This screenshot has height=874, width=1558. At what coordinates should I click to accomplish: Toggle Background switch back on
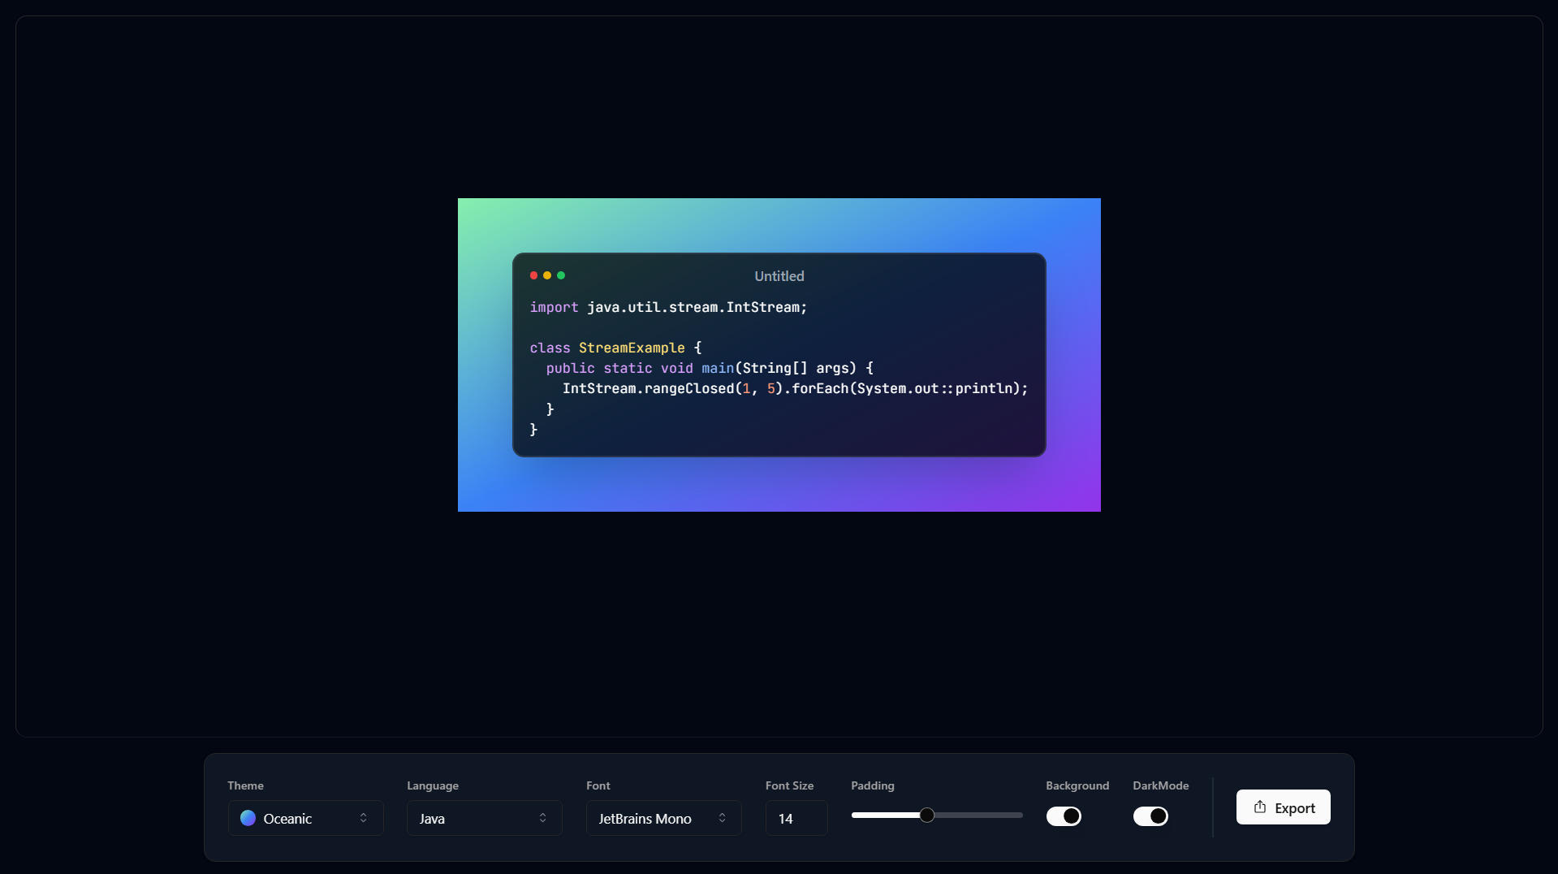pos(1064,816)
